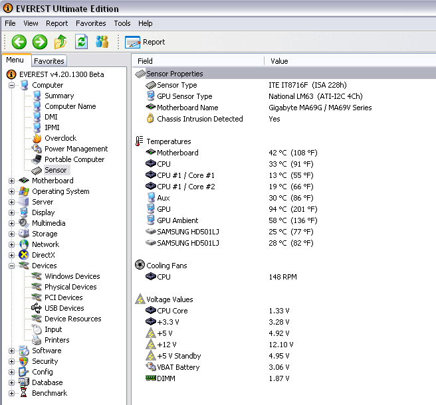Expand the Server tree node
The image size is (436, 405).
(11, 202)
